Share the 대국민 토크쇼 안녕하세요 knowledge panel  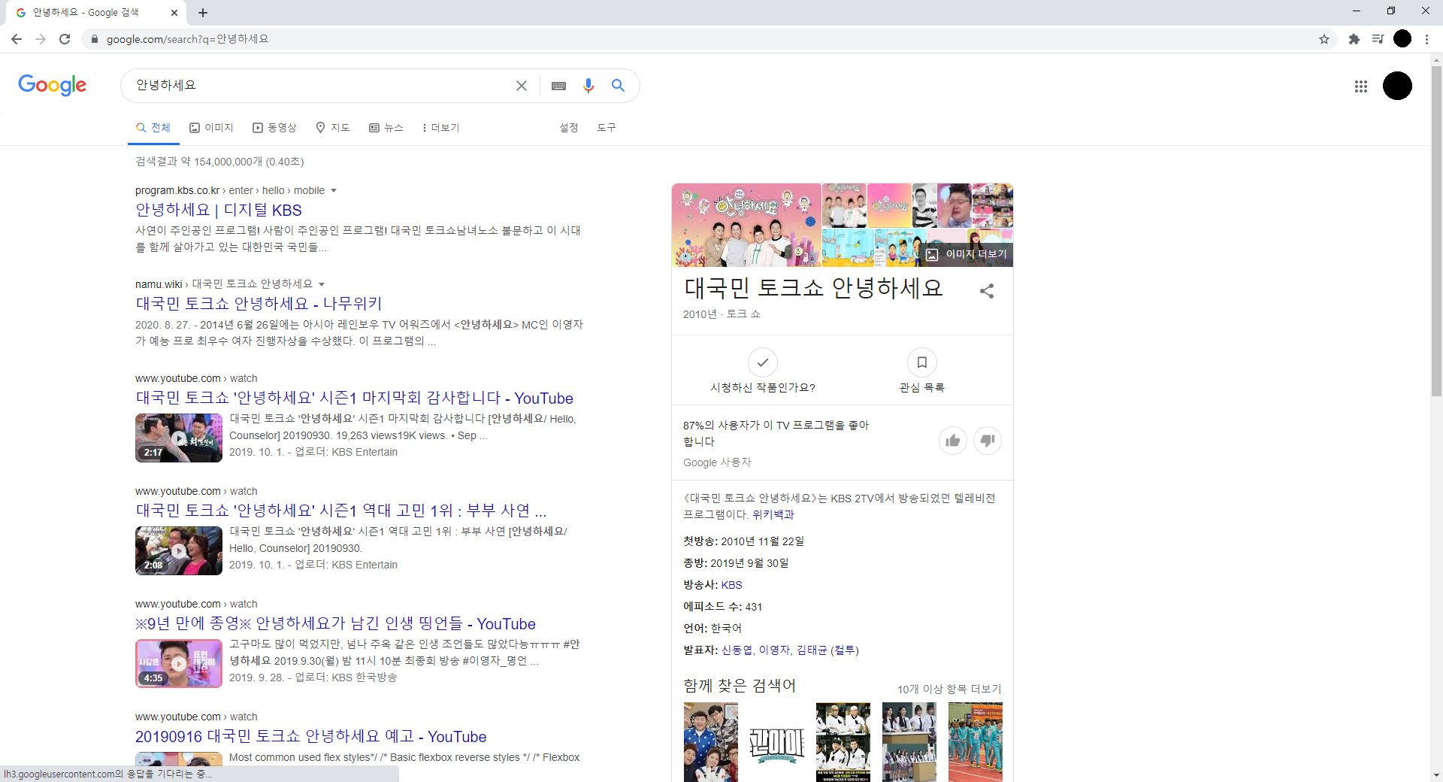(987, 291)
